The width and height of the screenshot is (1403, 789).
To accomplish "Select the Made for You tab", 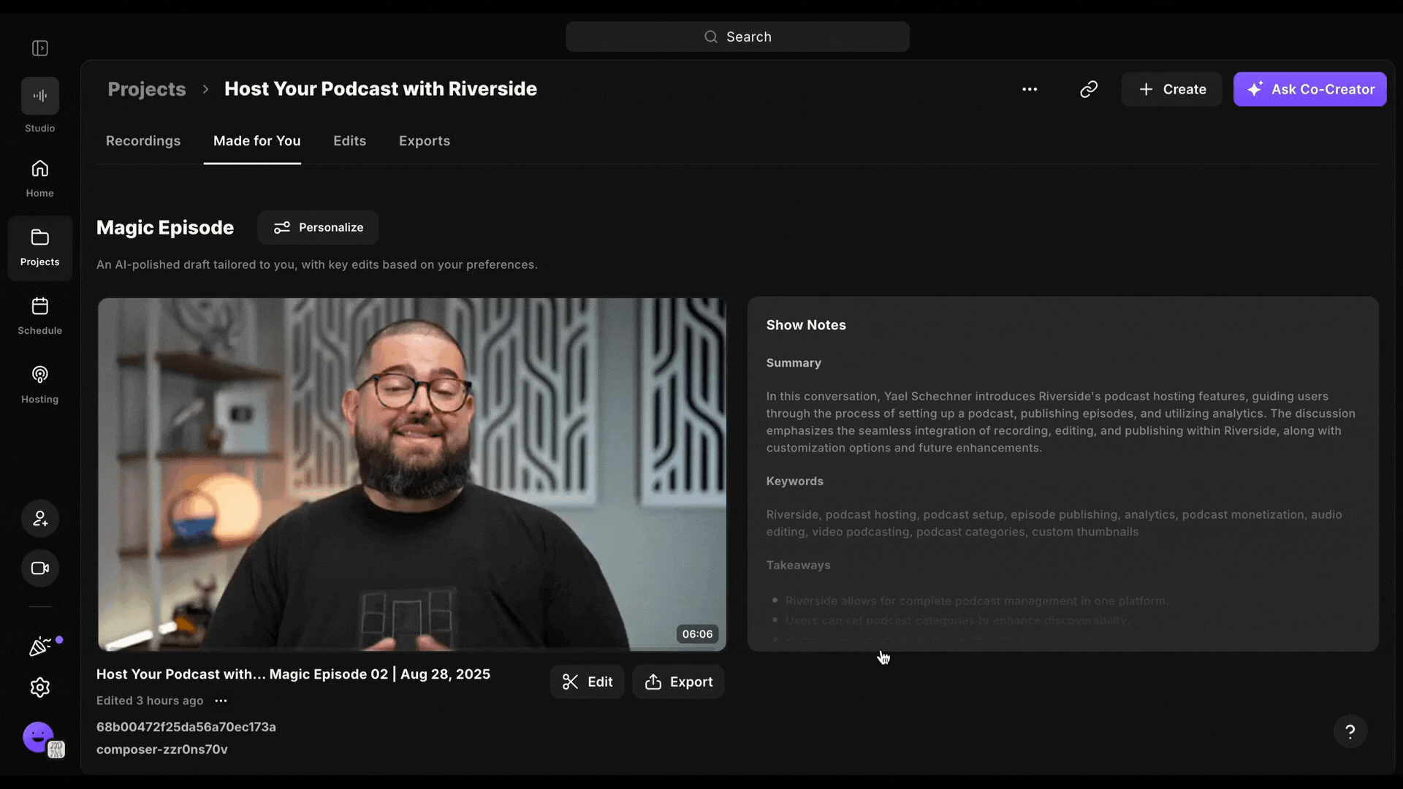I will coord(257,141).
